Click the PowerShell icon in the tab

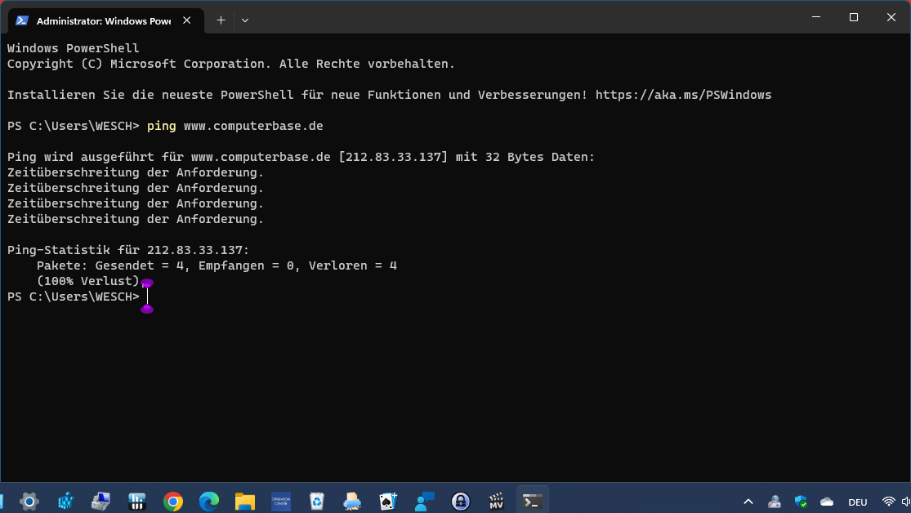tap(22, 20)
